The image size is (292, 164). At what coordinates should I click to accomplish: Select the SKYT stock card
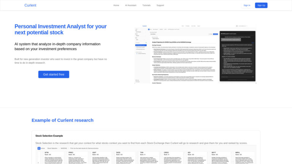click(x=220, y=158)
